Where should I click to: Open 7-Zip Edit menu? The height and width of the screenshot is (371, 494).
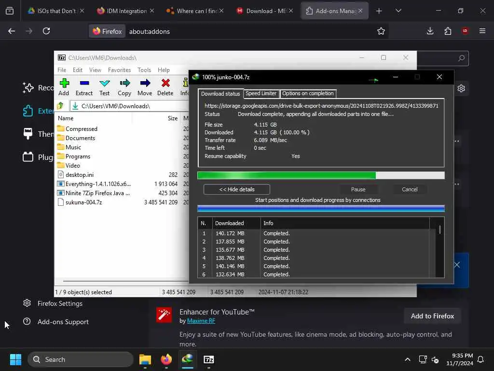78,70
